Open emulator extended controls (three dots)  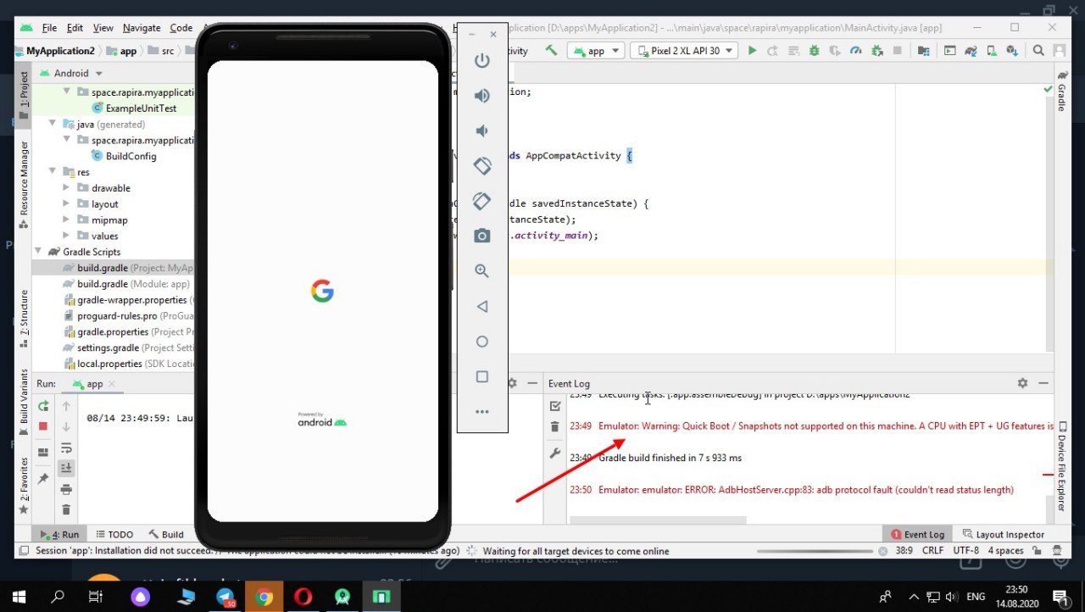tap(482, 412)
